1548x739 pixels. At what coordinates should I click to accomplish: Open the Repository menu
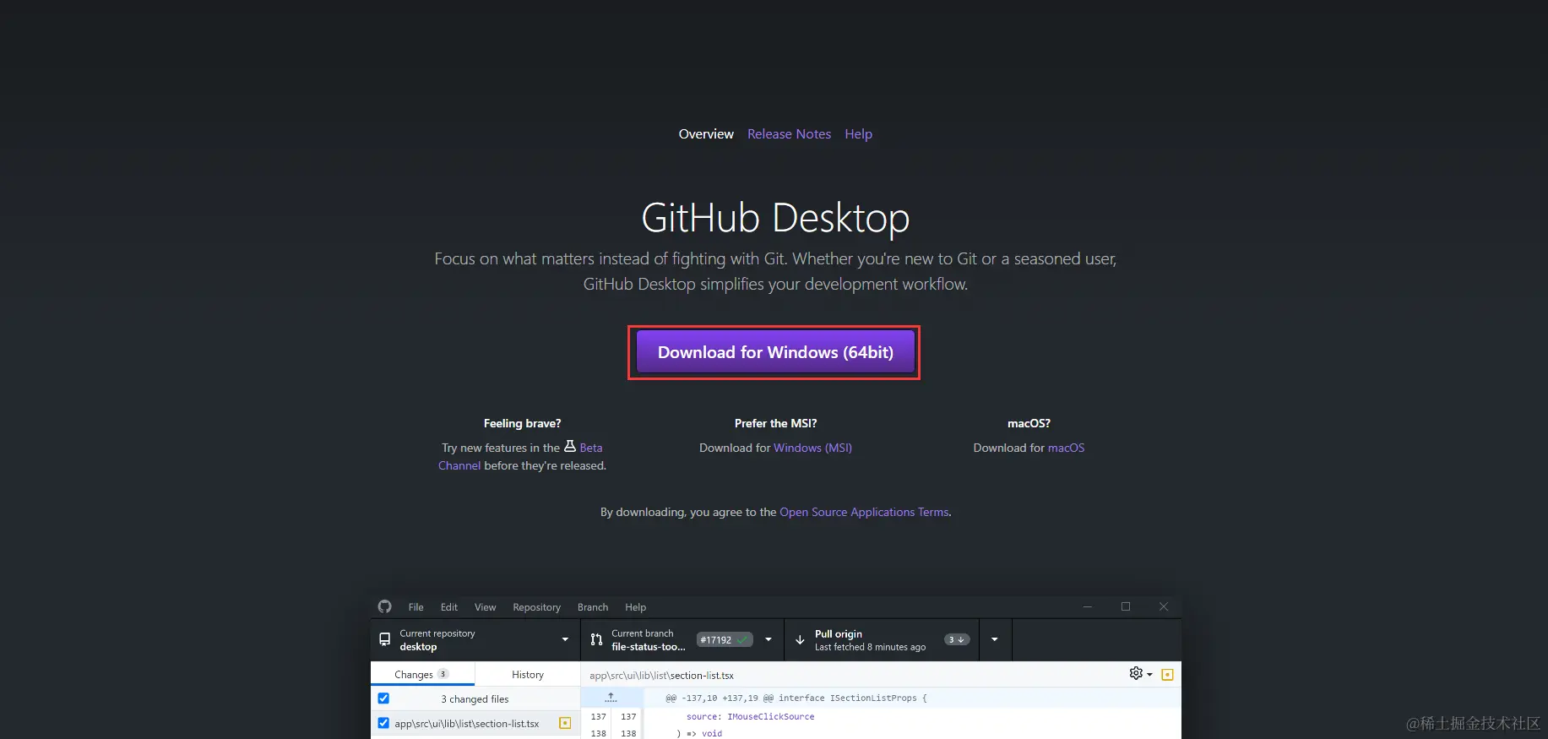click(536, 607)
